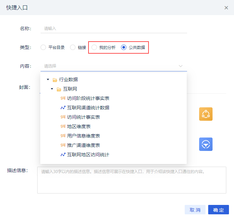Click the orange share-nodes cover icon
This screenshot has height=217, width=234.
pos(206,114)
